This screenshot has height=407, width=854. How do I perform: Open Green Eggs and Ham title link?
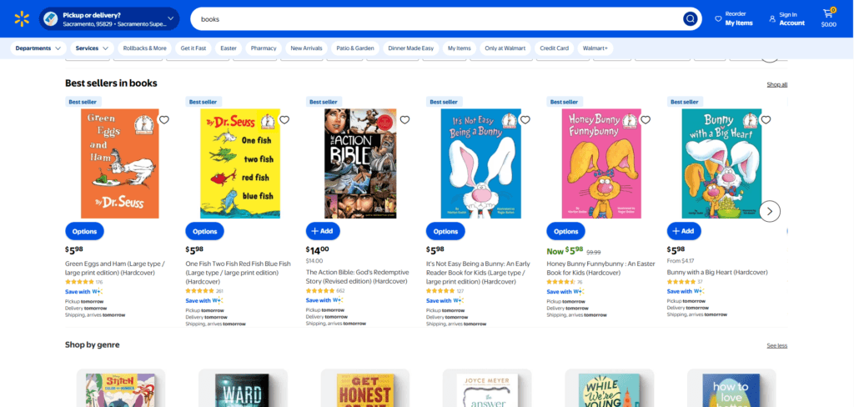115,268
